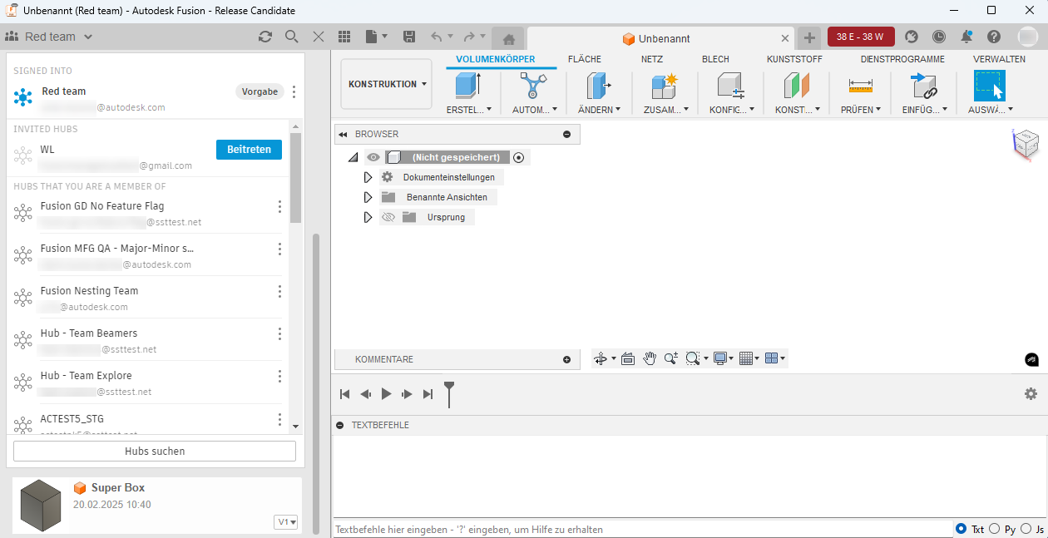This screenshot has width=1048, height=538.
Task: Open the notifications bell
Action: coord(966,37)
